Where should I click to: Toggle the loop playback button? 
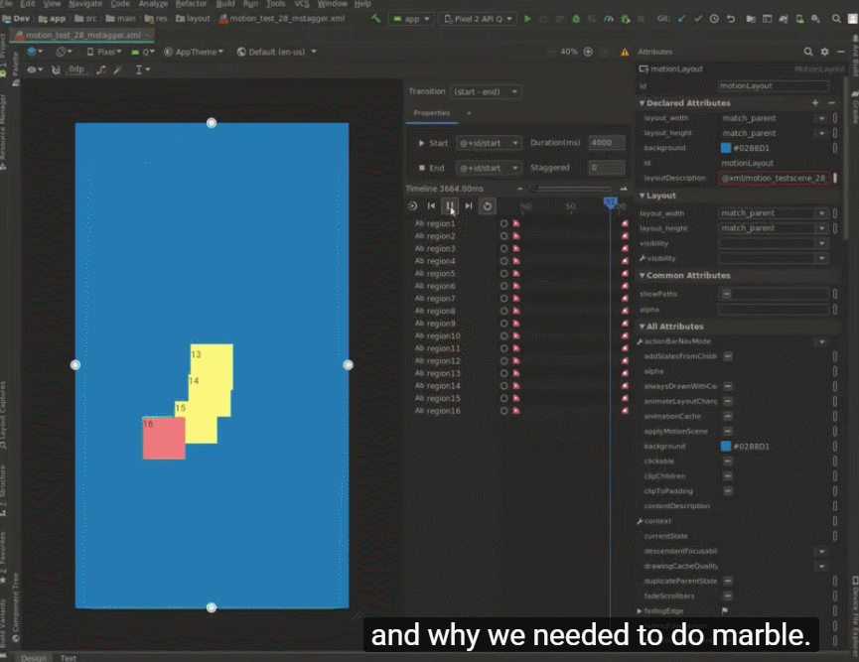click(x=487, y=205)
